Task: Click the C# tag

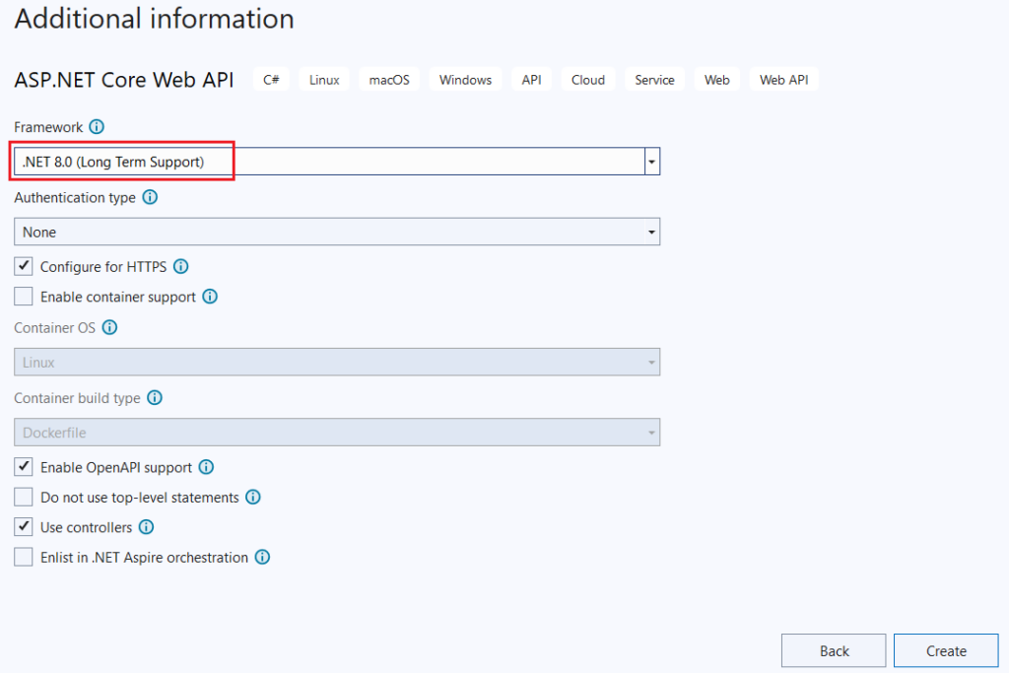Action: click(271, 80)
